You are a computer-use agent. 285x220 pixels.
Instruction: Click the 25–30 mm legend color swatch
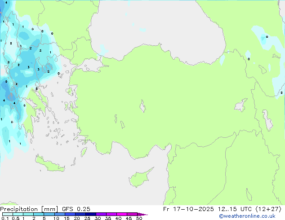(90, 214)
